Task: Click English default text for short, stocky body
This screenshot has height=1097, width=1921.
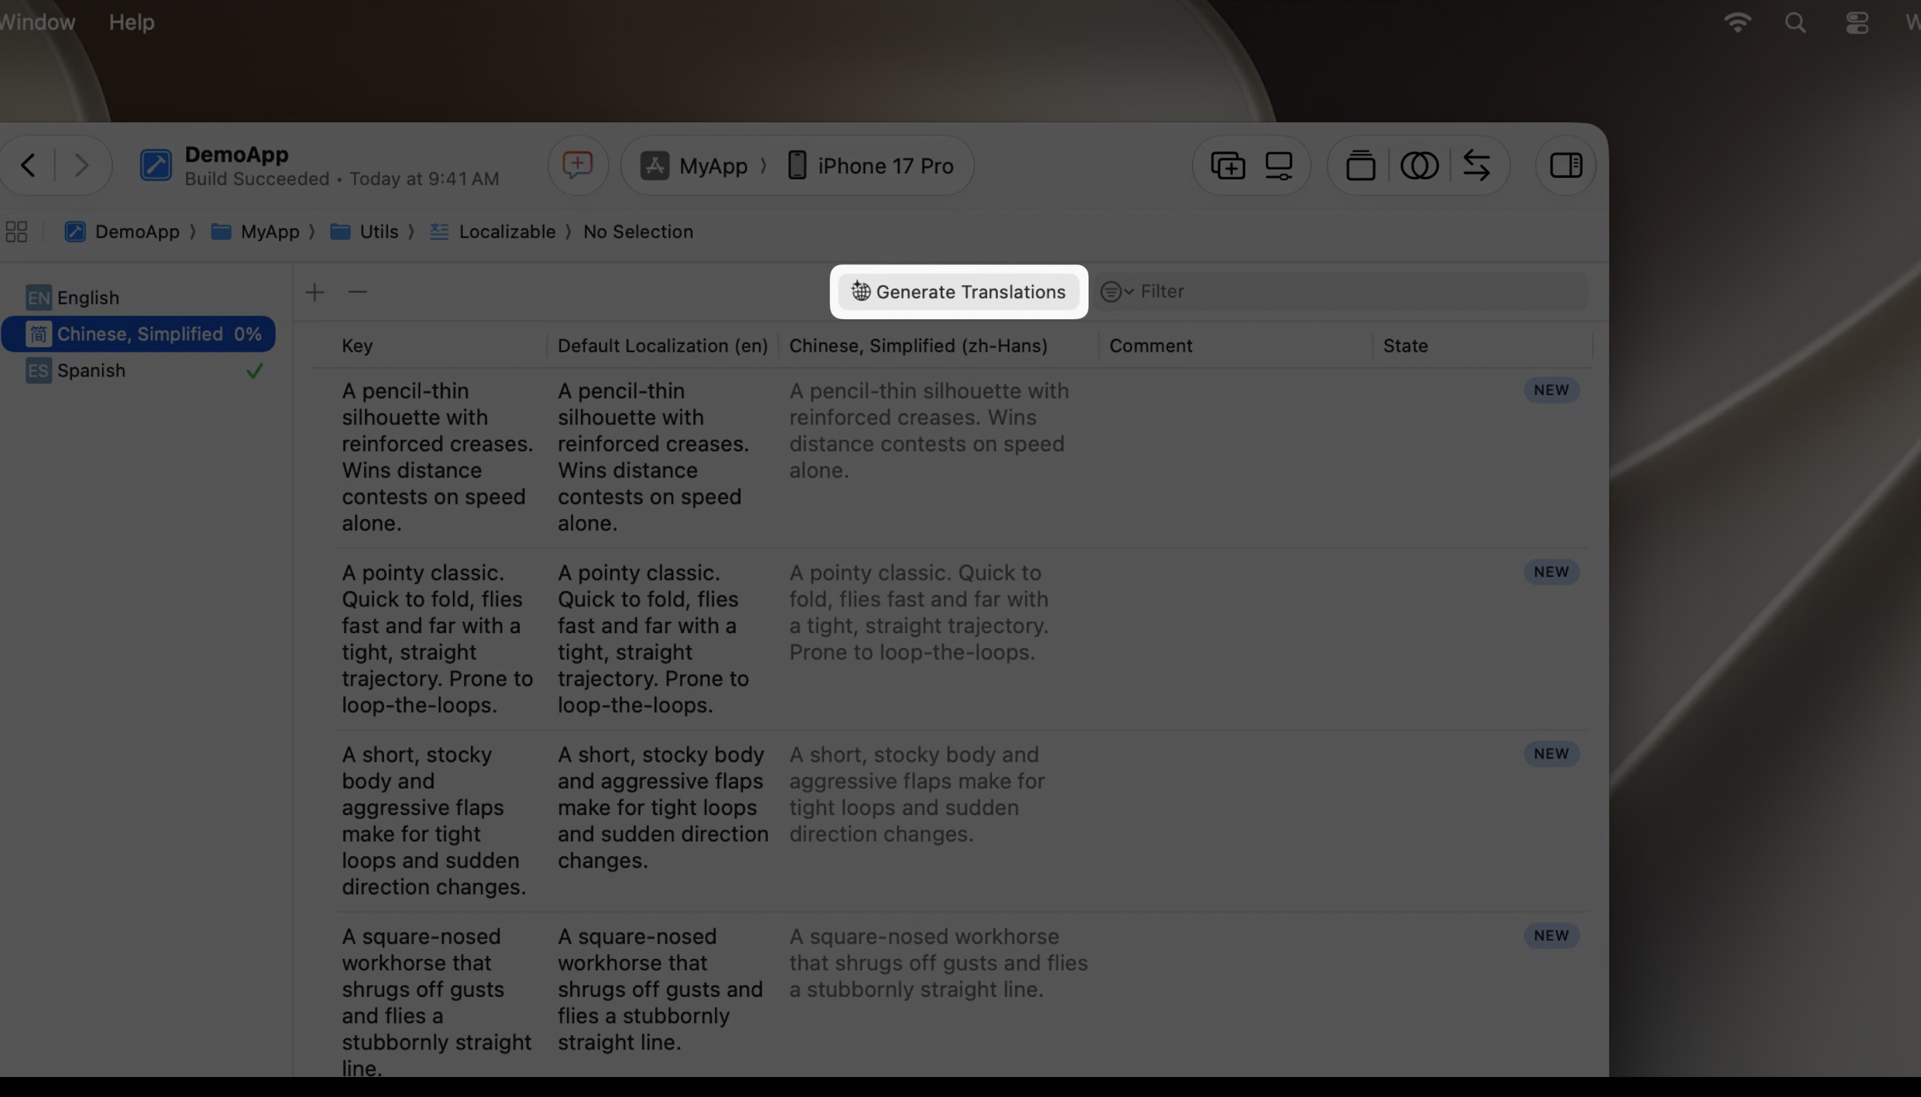Action: tap(663, 807)
